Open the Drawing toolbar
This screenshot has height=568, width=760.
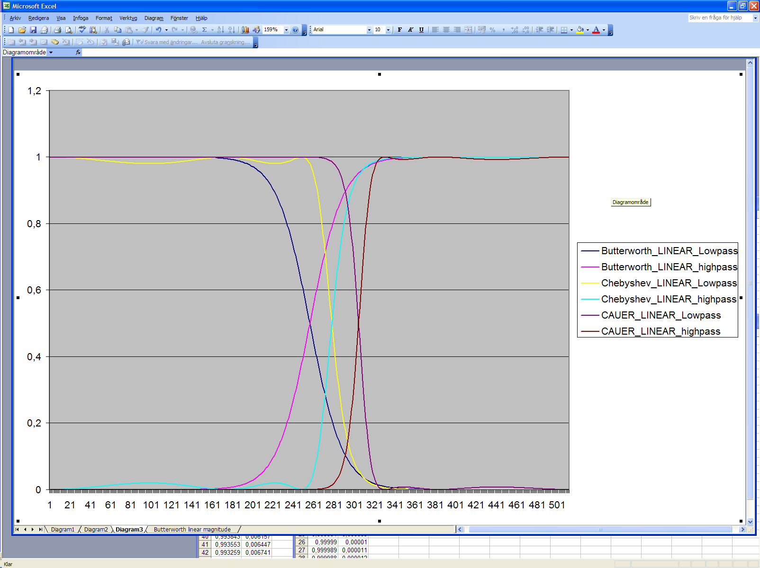coord(256,30)
